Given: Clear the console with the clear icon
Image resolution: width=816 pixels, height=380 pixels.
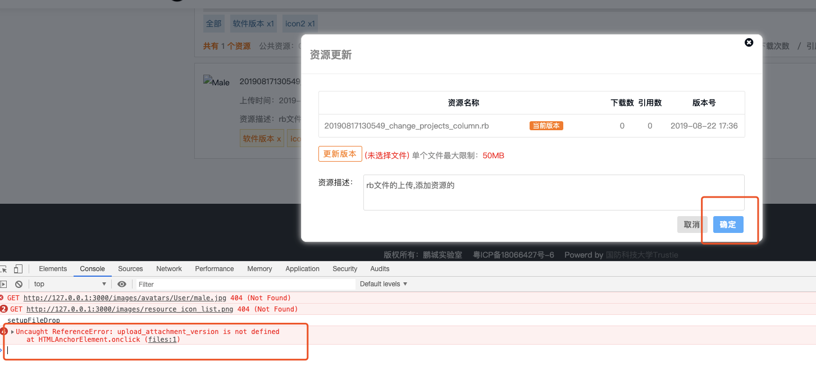Looking at the screenshot, I should [x=19, y=284].
